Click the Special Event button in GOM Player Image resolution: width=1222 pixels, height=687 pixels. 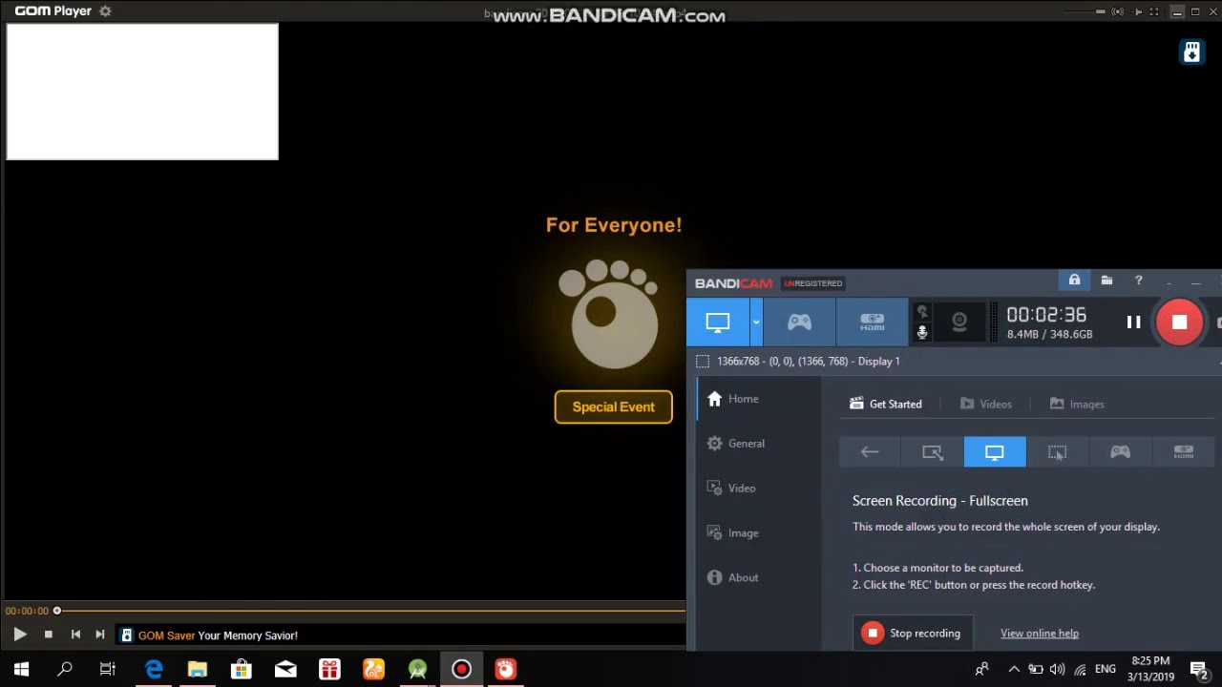613,407
